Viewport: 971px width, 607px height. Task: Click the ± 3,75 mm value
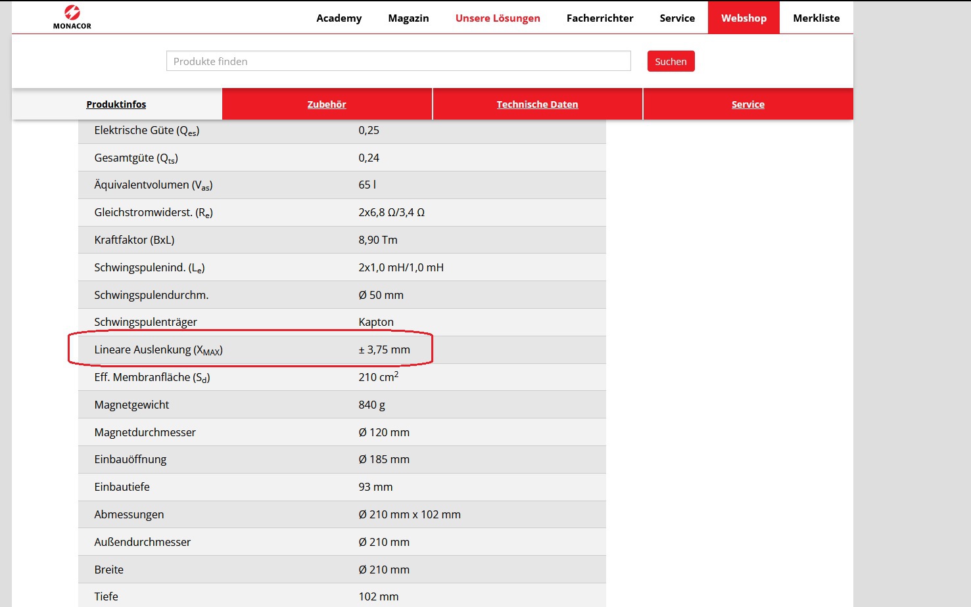[x=384, y=350]
